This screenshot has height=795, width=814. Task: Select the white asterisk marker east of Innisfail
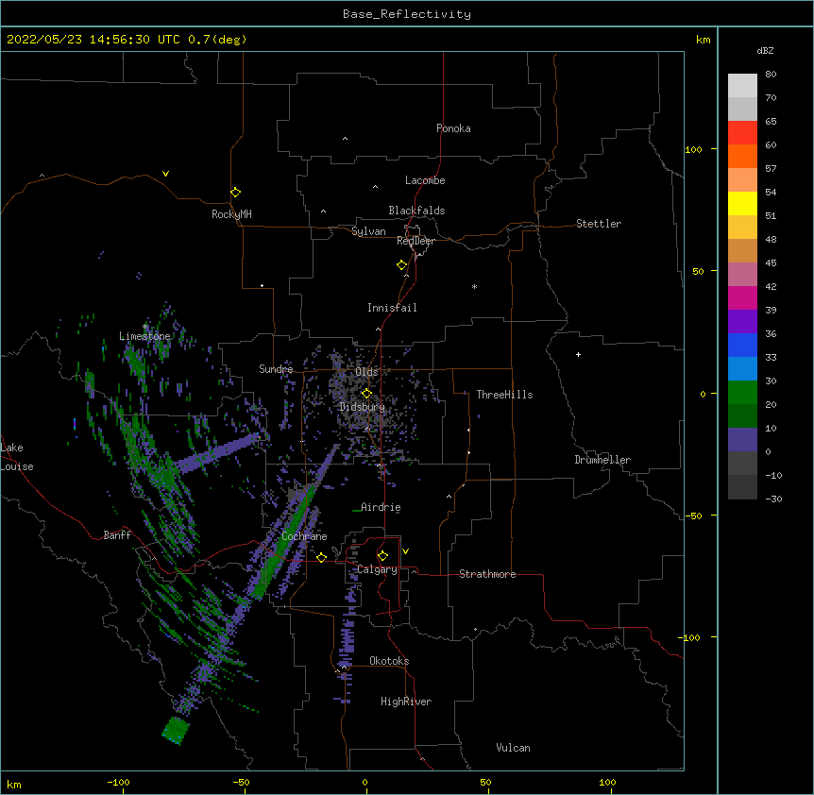click(474, 286)
